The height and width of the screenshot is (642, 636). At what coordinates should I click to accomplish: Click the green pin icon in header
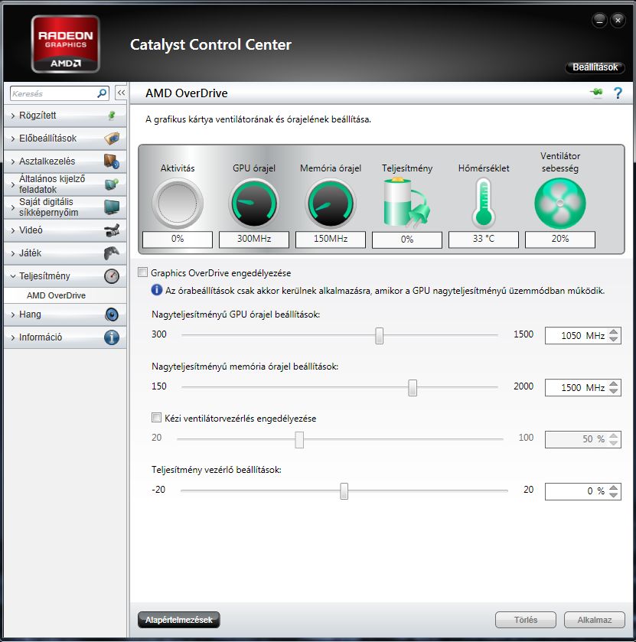596,93
